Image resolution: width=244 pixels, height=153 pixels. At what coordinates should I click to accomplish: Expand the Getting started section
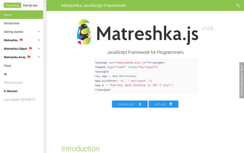coord(39,32)
